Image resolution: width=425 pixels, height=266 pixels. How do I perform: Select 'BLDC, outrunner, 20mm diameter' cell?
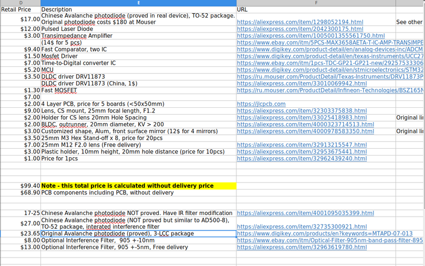pos(139,124)
